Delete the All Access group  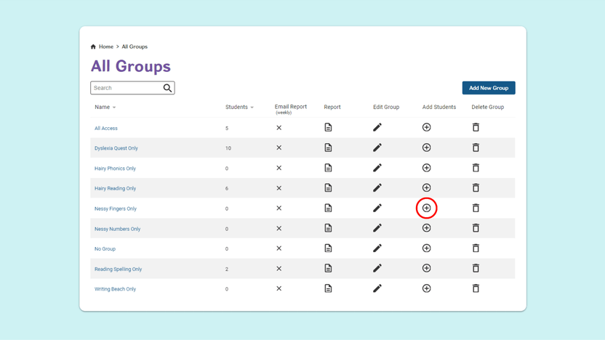(x=476, y=127)
